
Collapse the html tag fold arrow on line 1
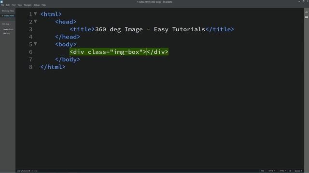pyautogui.click(x=35, y=13)
